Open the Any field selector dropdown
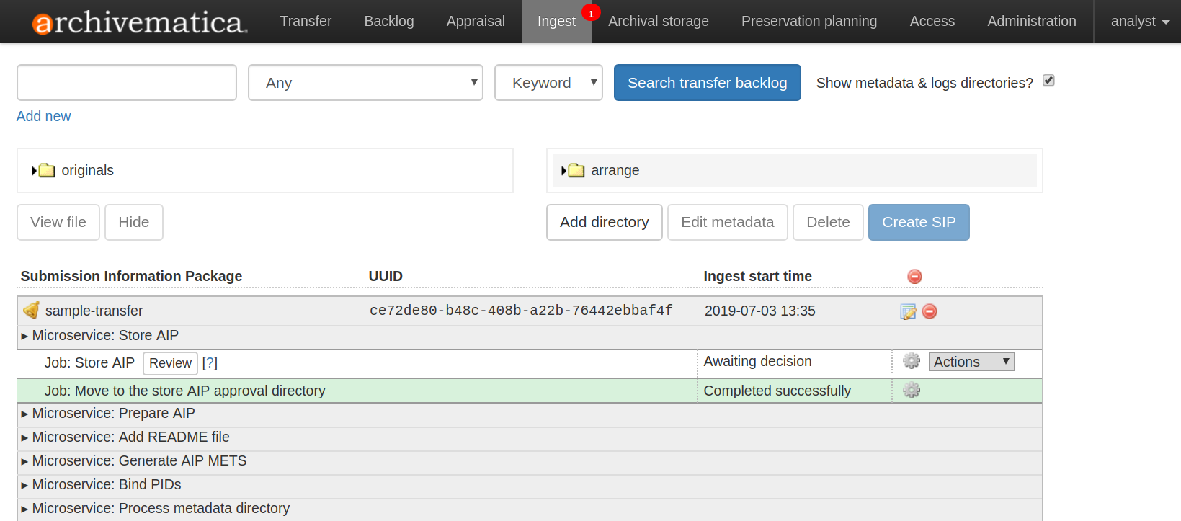1181x521 pixels. [x=365, y=83]
